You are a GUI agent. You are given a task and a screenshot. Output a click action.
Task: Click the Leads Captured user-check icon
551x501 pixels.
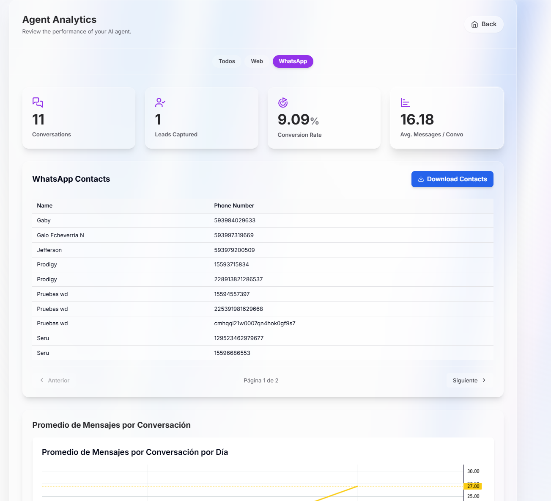160,102
